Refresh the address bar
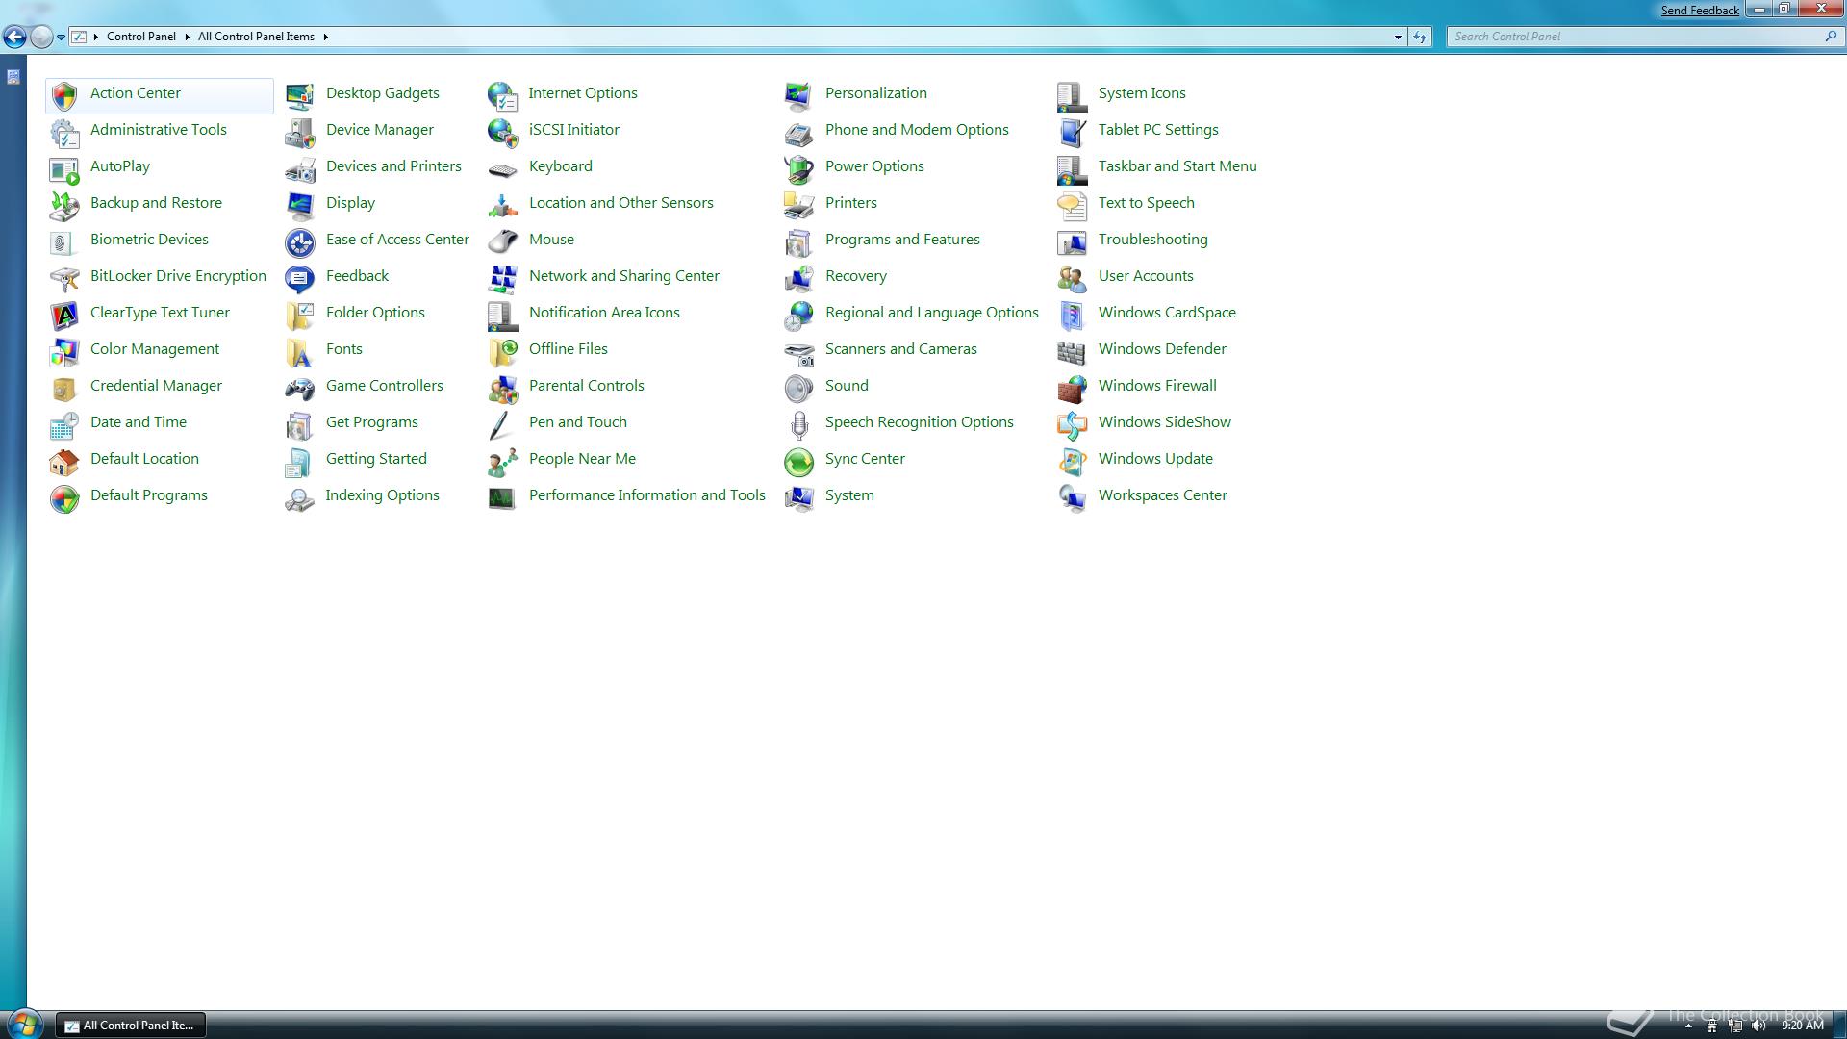Image resolution: width=1847 pixels, height=1039 pixels. (x=1420, y=37)
